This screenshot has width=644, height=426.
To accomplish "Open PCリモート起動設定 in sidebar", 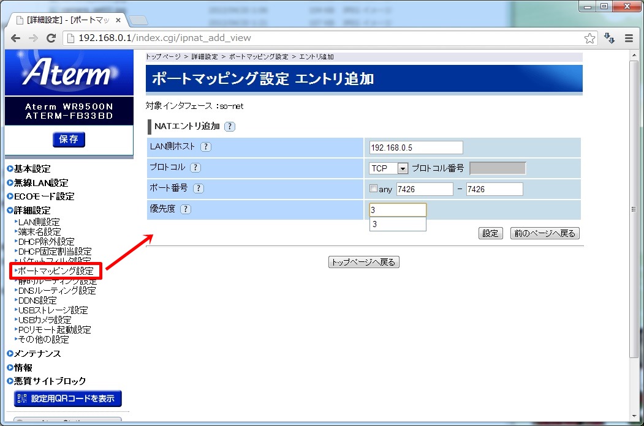I will click(x=54, y=330).
